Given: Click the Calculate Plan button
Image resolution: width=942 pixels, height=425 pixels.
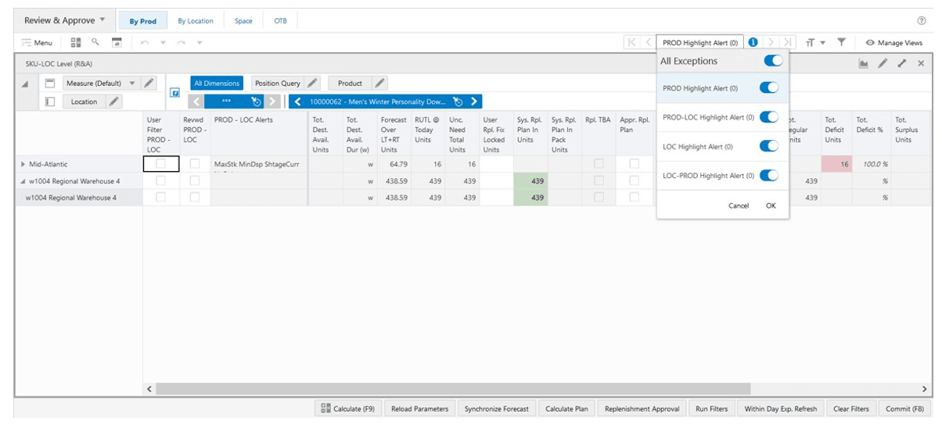Looking at the screenshot, I should (566, 409).
